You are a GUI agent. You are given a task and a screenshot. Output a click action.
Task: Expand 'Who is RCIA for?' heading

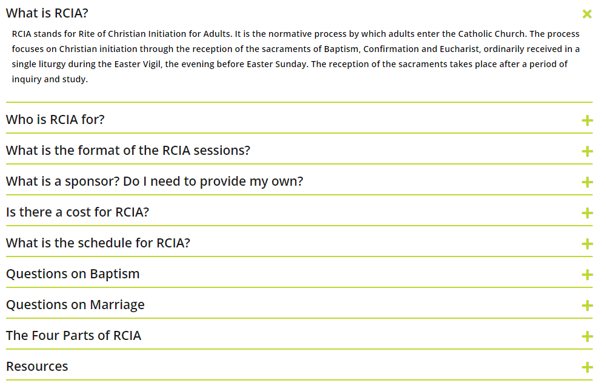(x=55, y=120)
